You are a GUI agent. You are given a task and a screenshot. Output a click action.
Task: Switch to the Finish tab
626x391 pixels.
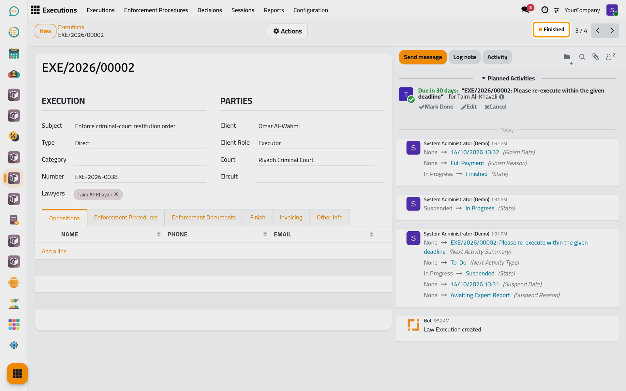[x=258, y=217]
